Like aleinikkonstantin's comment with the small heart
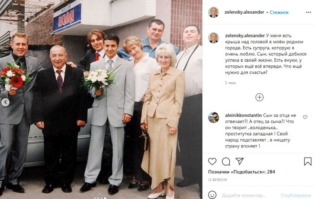The image size is (315, 199). point(305,117)
